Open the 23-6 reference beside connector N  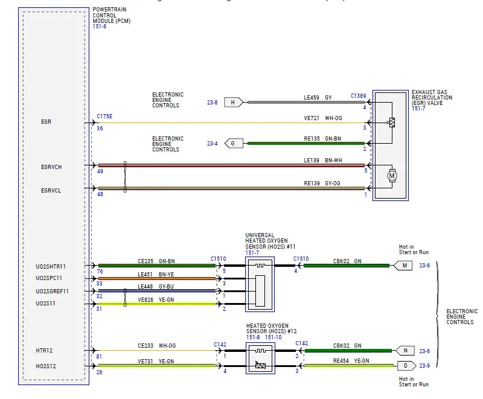(x=424, y=351)
